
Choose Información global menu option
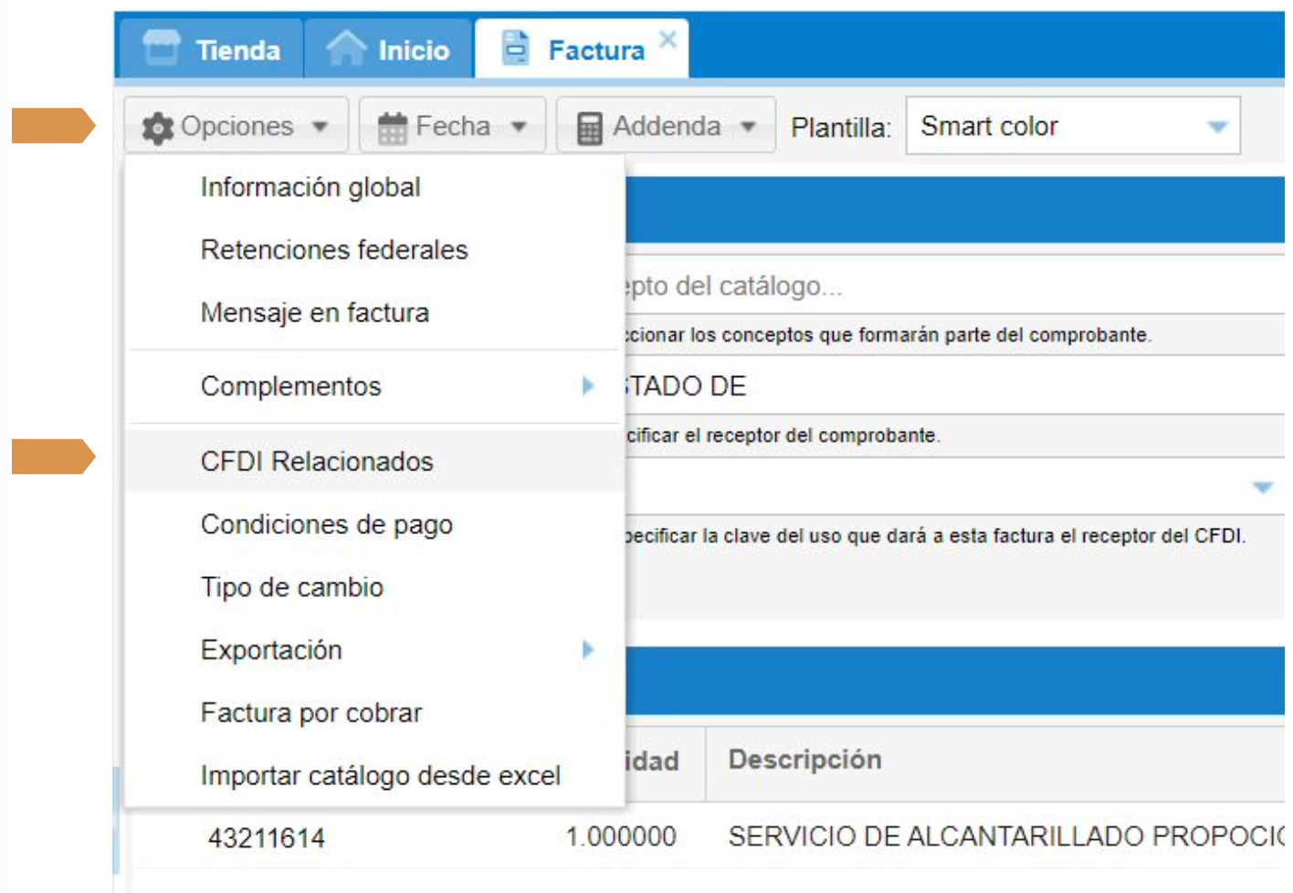coord(310,188)
